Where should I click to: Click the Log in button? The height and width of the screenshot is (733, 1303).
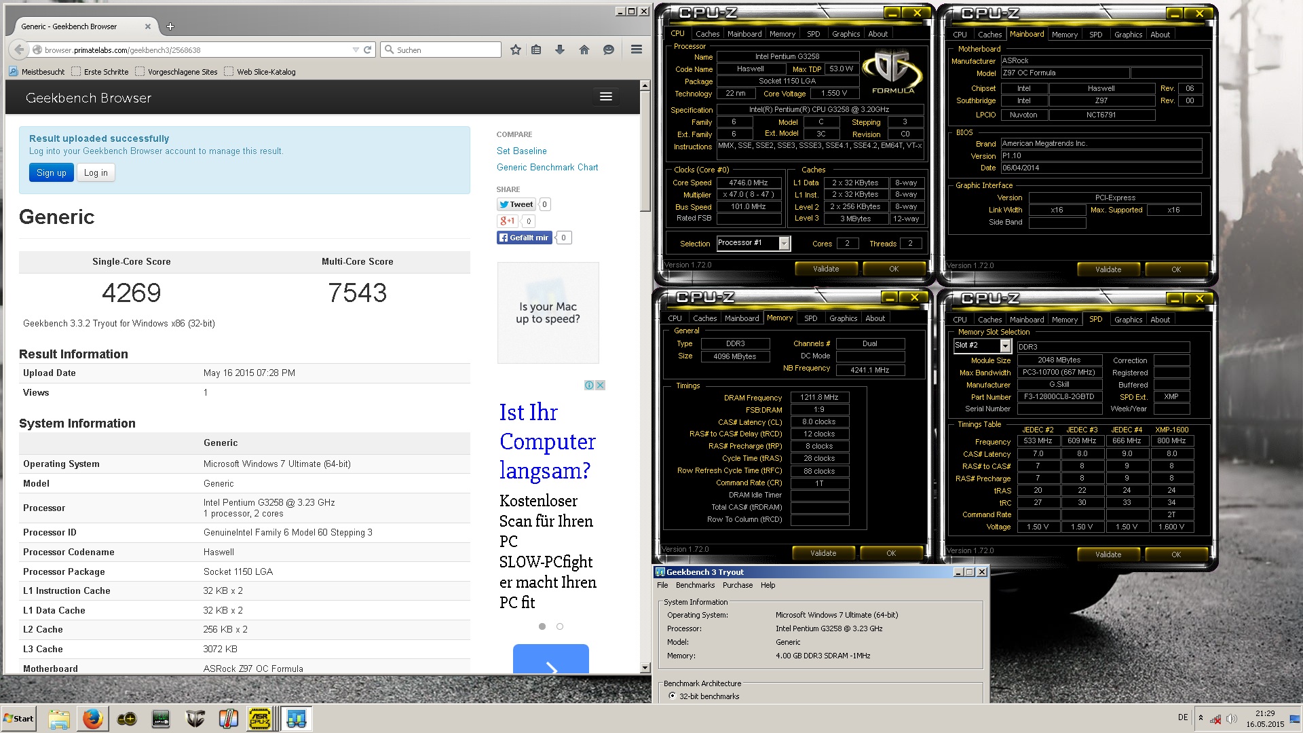(x=96, y=172)
